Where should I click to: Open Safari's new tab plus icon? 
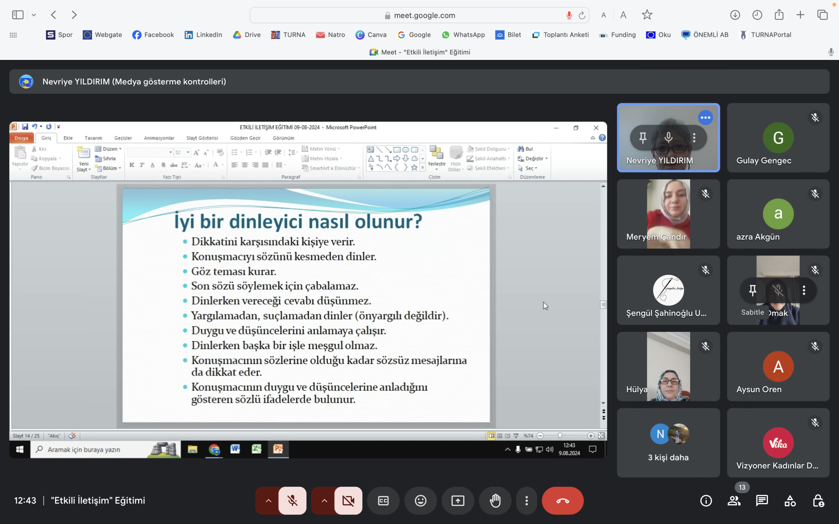click(x=800, y=15)
